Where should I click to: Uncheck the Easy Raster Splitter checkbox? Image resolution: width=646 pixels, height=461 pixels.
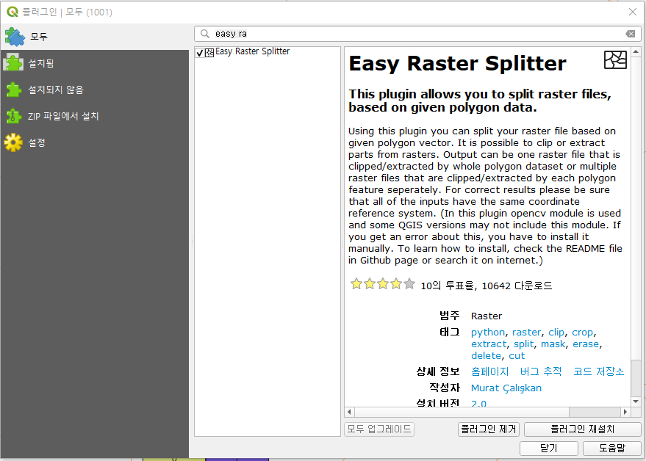pos(199,51)
